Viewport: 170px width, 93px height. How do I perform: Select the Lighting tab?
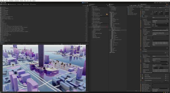pos(33,4)
